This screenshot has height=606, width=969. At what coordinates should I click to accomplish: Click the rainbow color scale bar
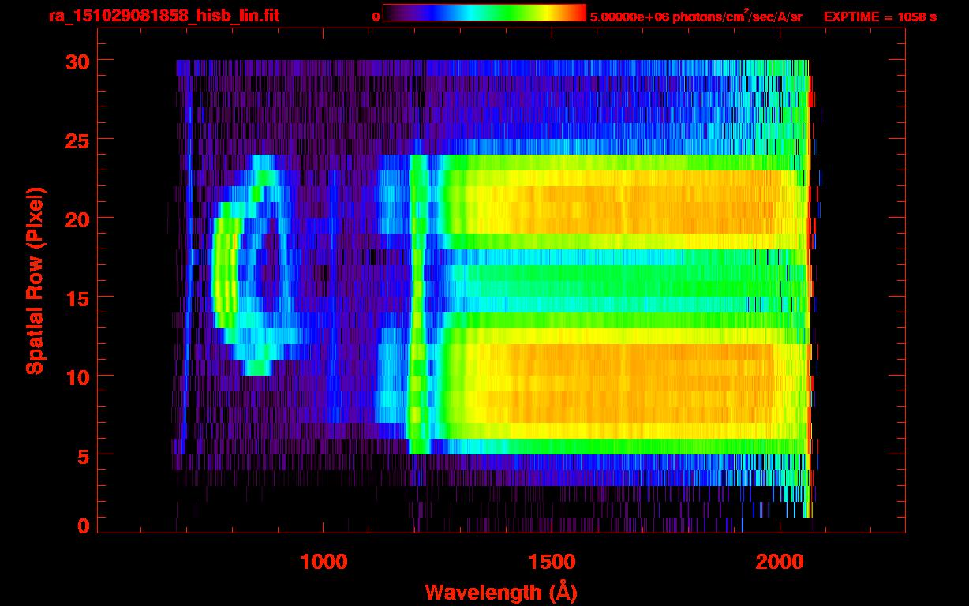pyautogui.click(x=484, y=13)
